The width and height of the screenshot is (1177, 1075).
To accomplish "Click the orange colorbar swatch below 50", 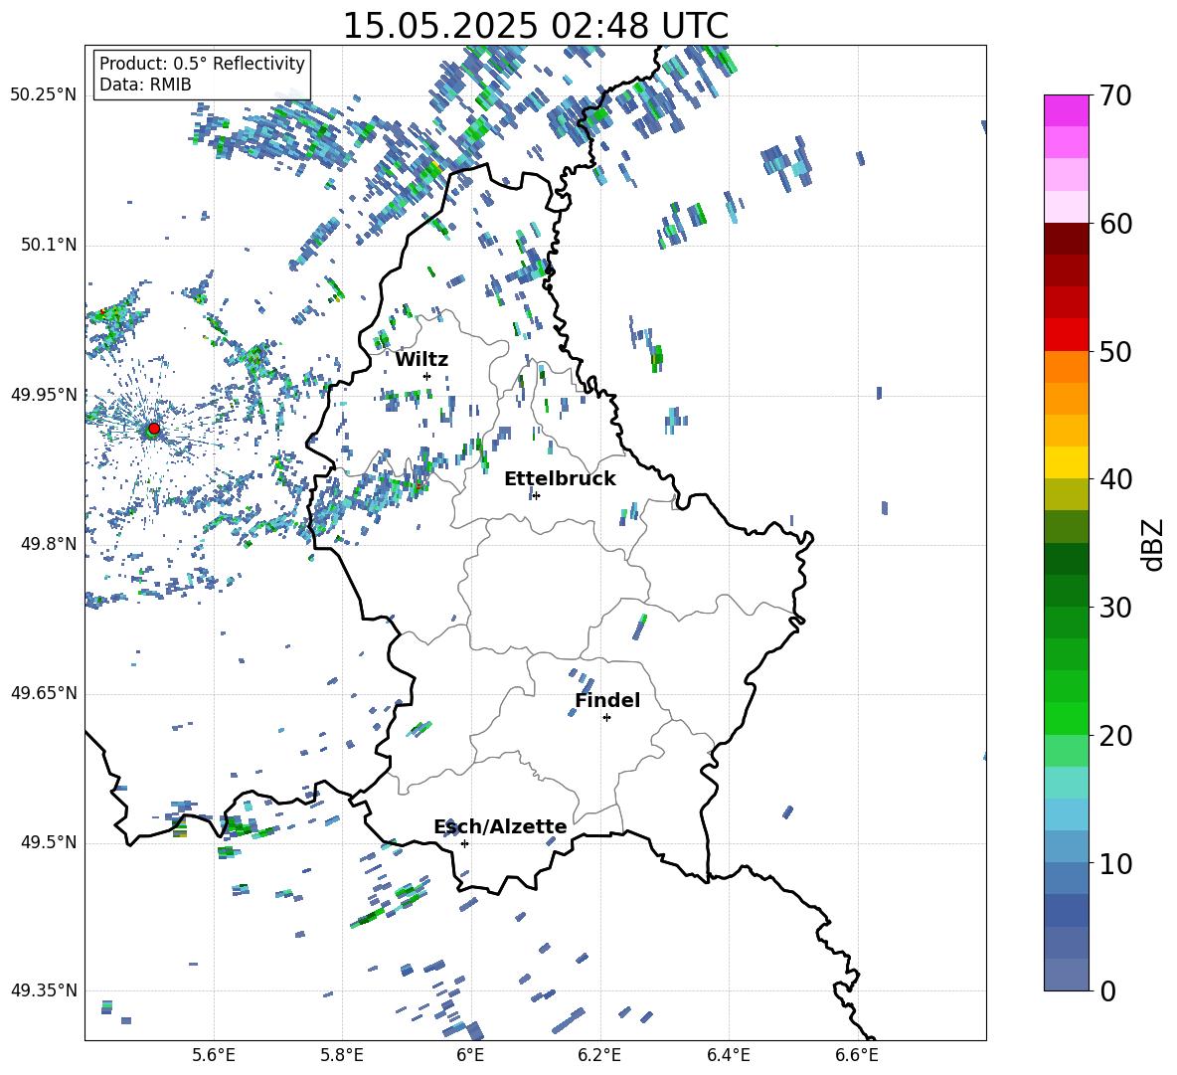I will (x=1067, y=367).
